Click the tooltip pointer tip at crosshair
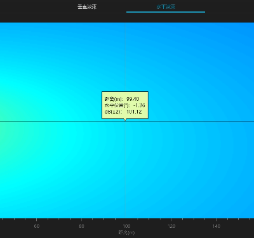The width and height of the screenshot is (254, 238). point(125,120)
